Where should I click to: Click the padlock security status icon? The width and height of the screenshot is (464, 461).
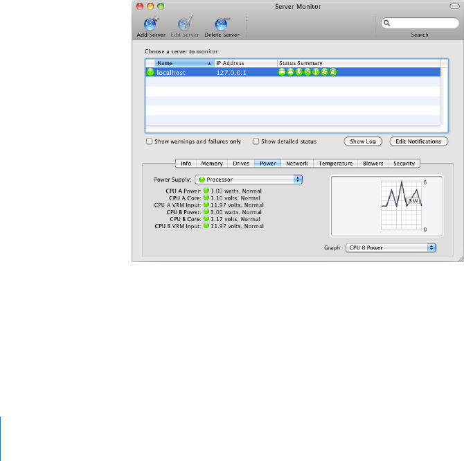(x=333, y=72)
